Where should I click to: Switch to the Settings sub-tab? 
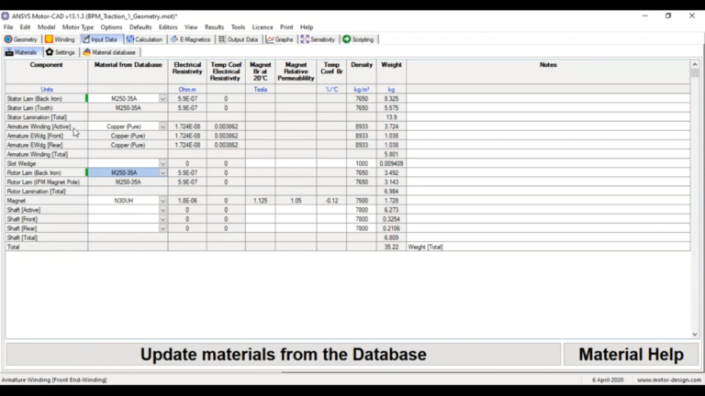[x=61, y=52]
